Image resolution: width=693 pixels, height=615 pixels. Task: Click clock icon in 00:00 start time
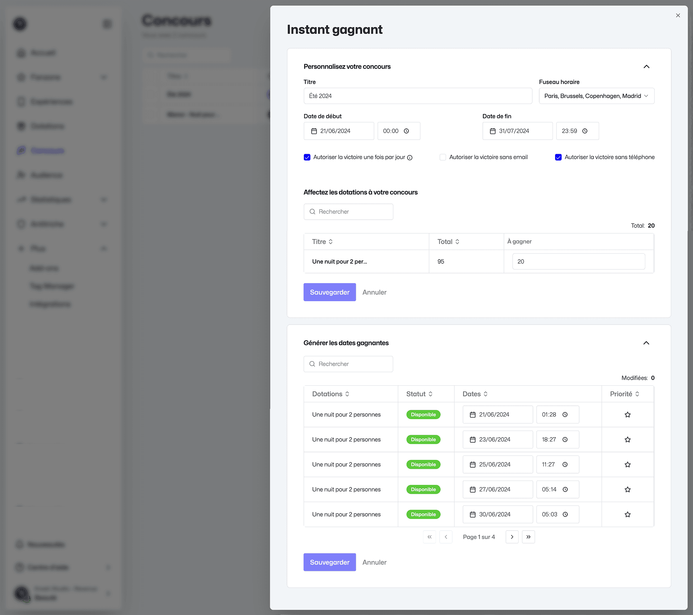point(406,131)
